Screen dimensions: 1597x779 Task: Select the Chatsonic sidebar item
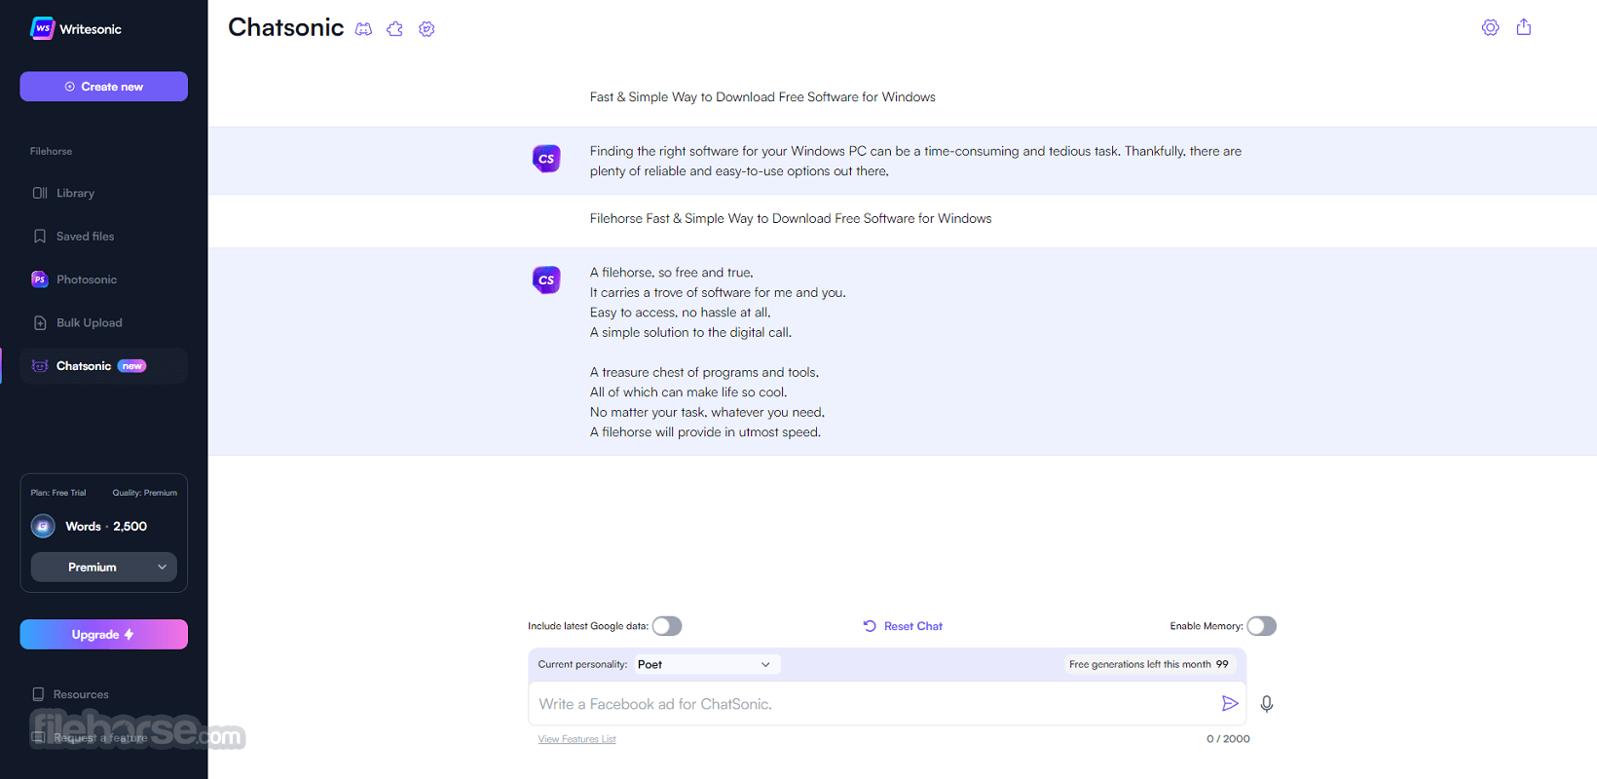coord(103,366)
